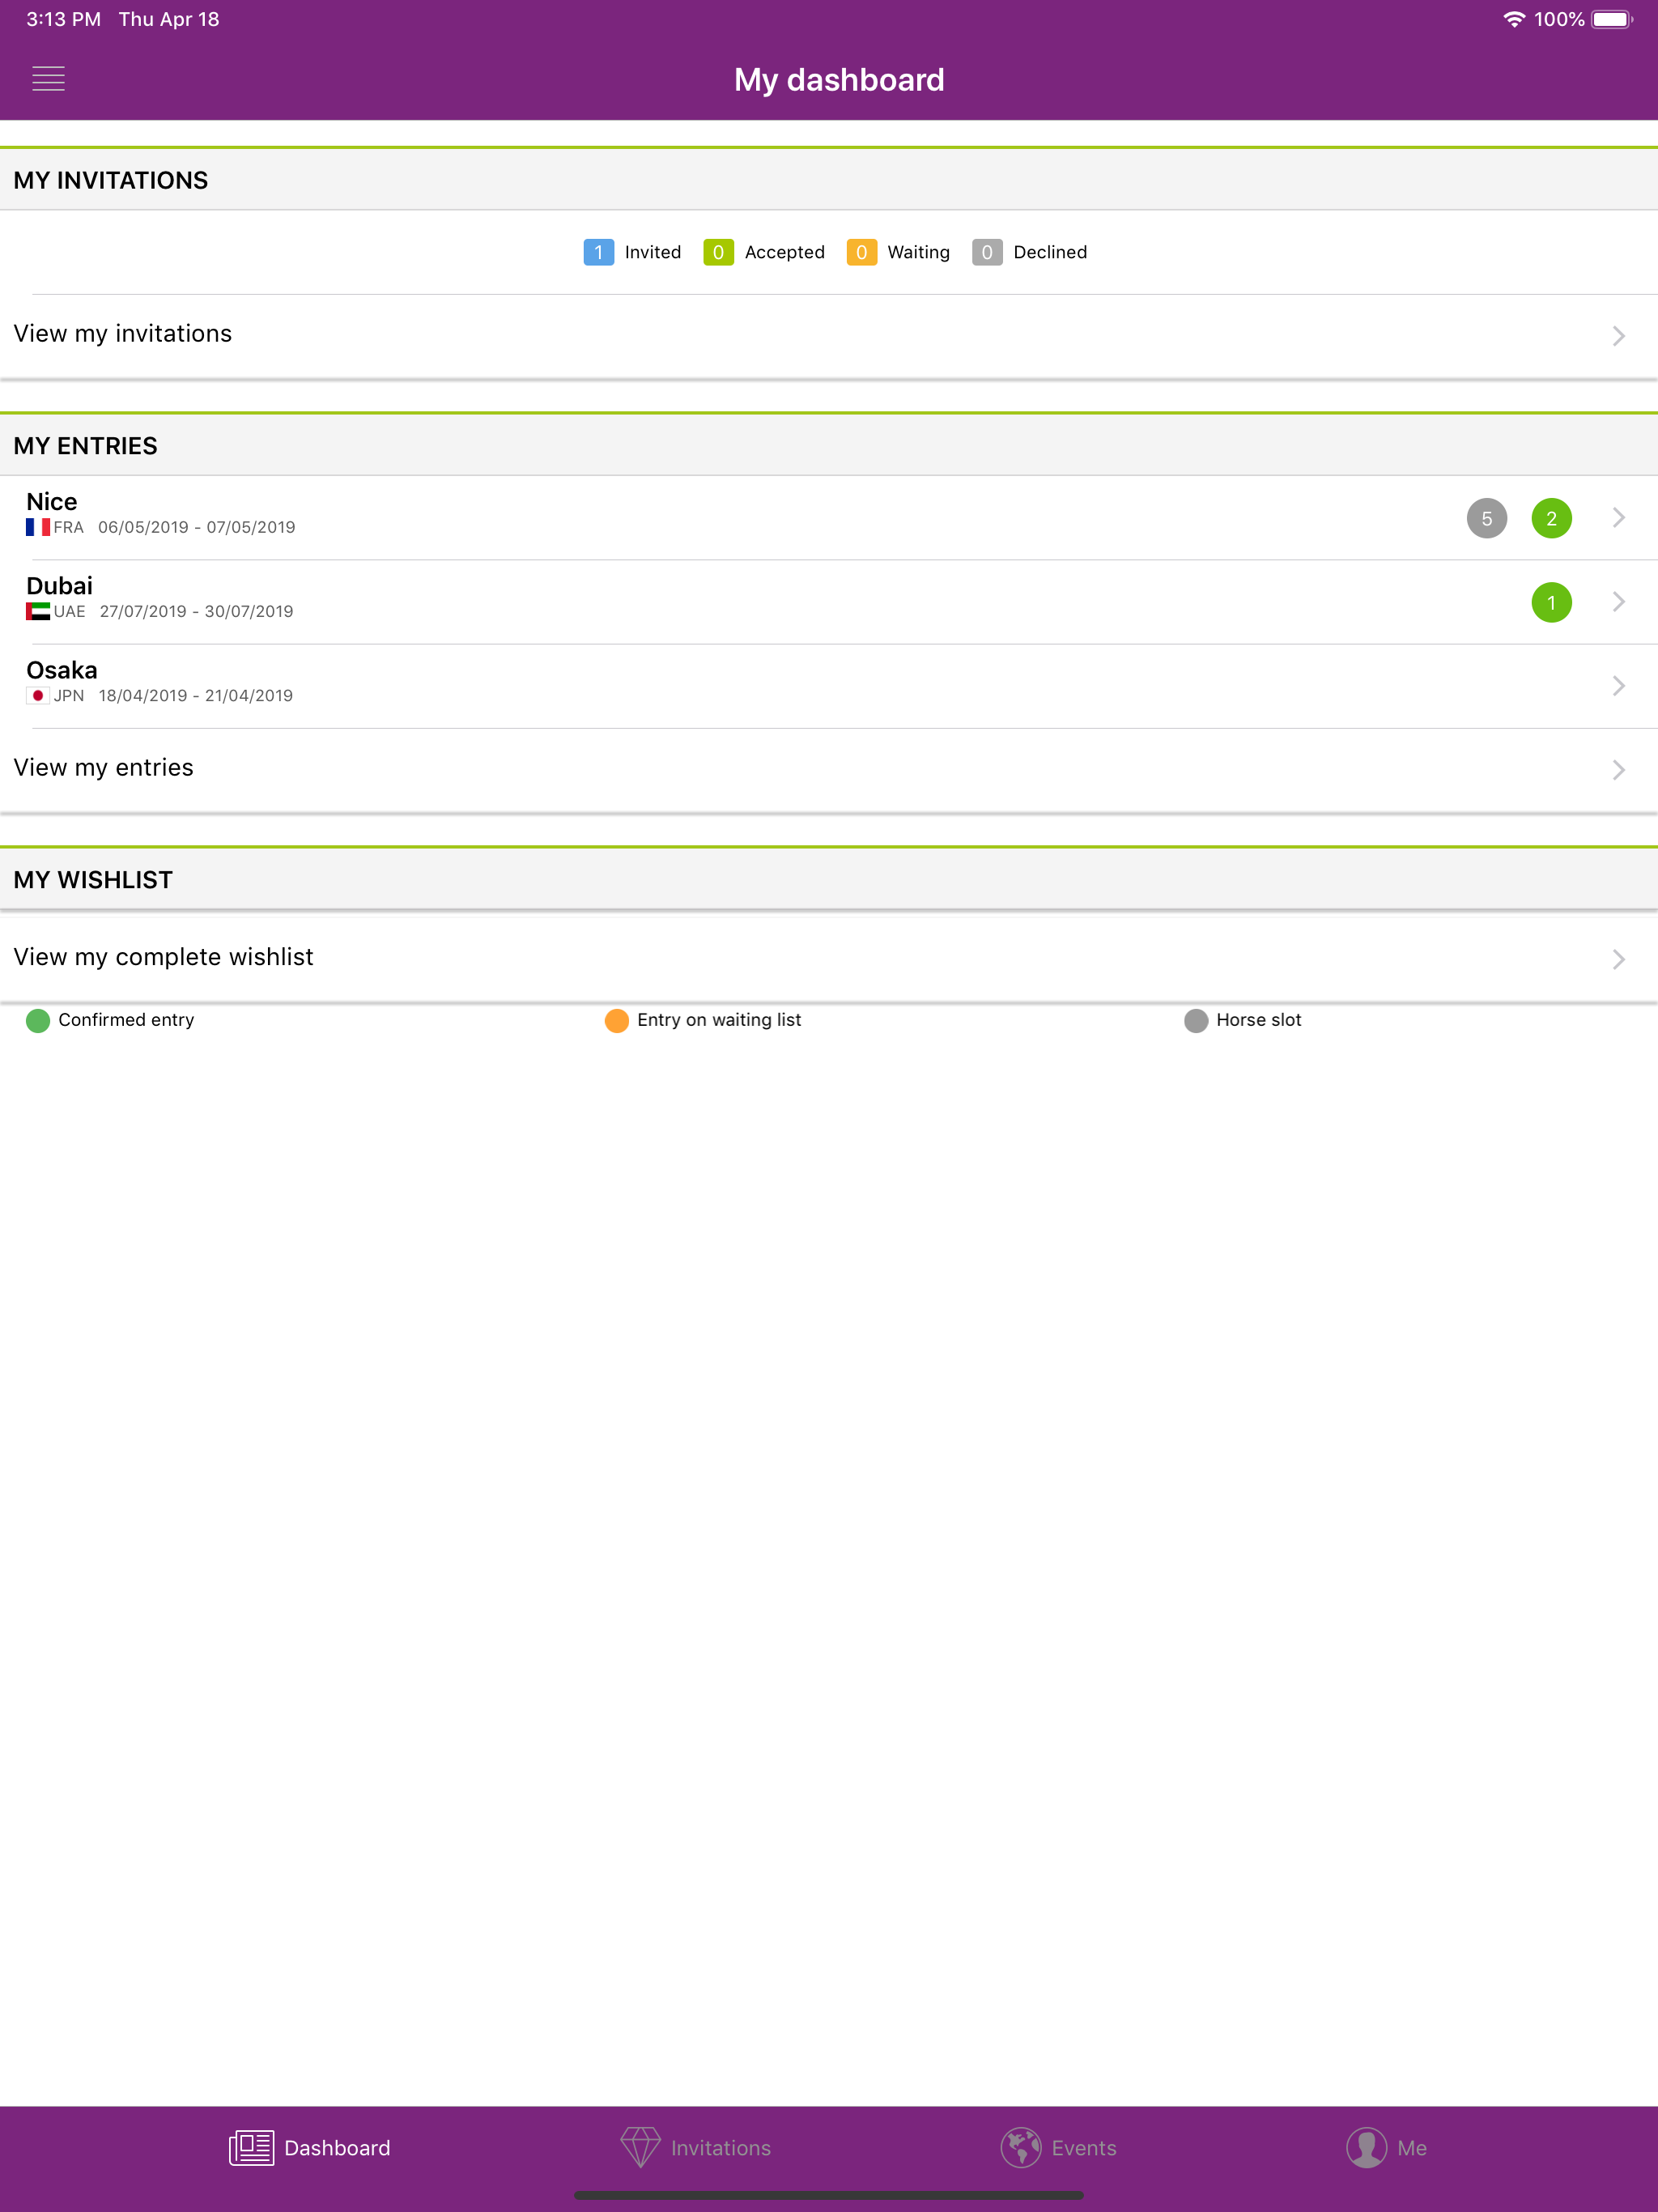
Task: Click Osaka dates 18/04/2019 - 21/04/2019
Action: pyautogui.click(x=196, y=695)
